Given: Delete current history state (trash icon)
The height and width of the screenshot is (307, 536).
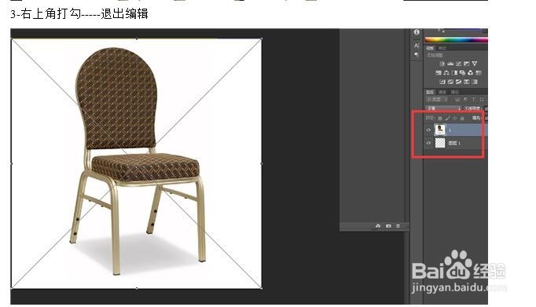Looking at the screenshot, I should click(x=398, y=225).
